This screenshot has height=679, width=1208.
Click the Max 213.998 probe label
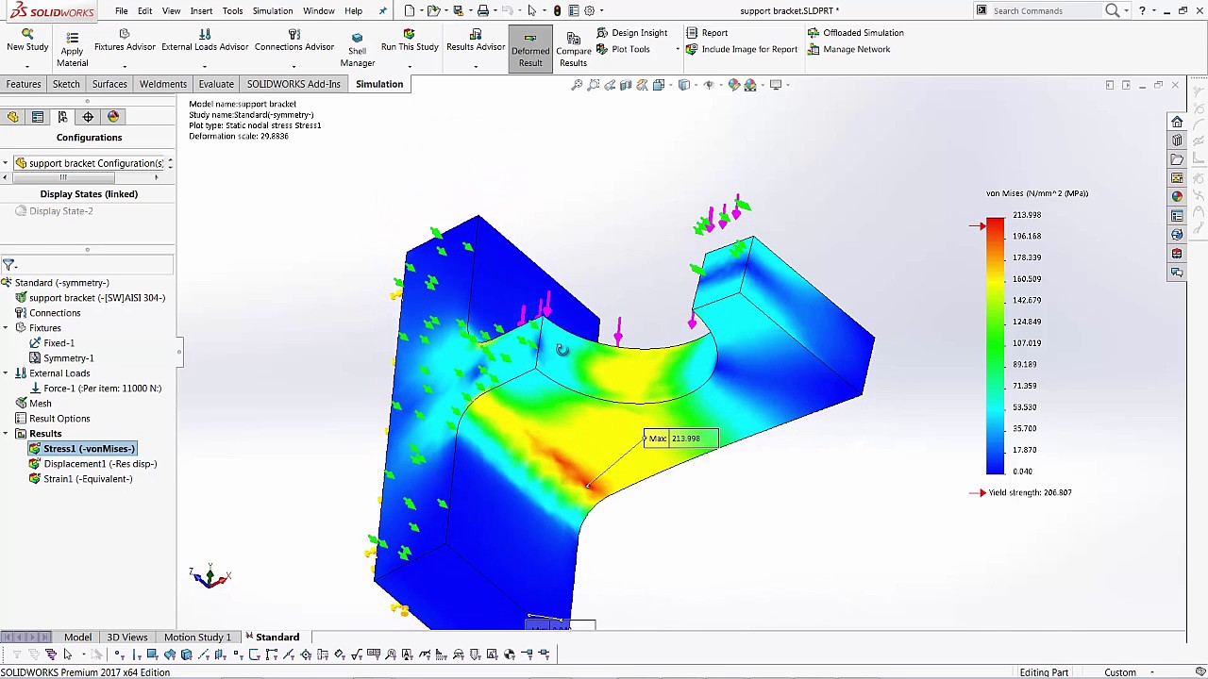pyautogui.click(x=680, y=439)
